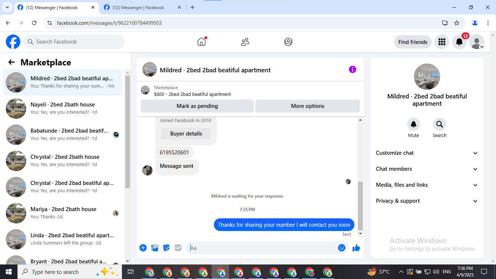Click the Windows taskbar search box
Image resolution: width=496 pixels, height=279 pixels.
69,272
